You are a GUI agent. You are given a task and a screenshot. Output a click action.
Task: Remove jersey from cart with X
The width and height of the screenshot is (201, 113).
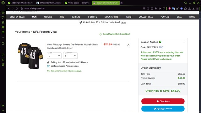[x=128, y=45]
